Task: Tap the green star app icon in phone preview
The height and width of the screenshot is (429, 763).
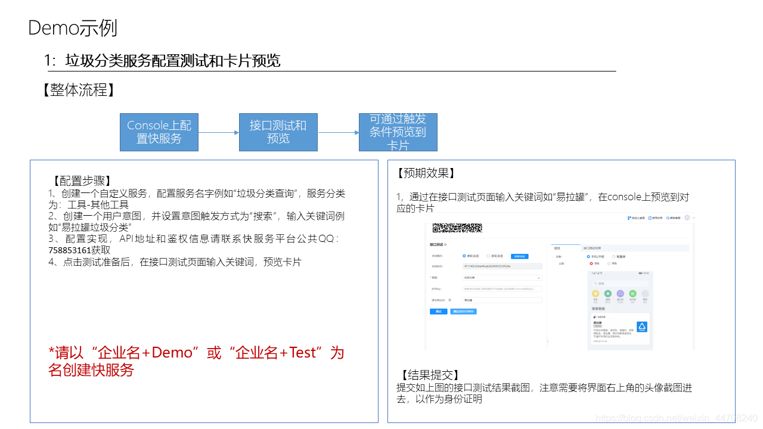Action: (608, 294)
